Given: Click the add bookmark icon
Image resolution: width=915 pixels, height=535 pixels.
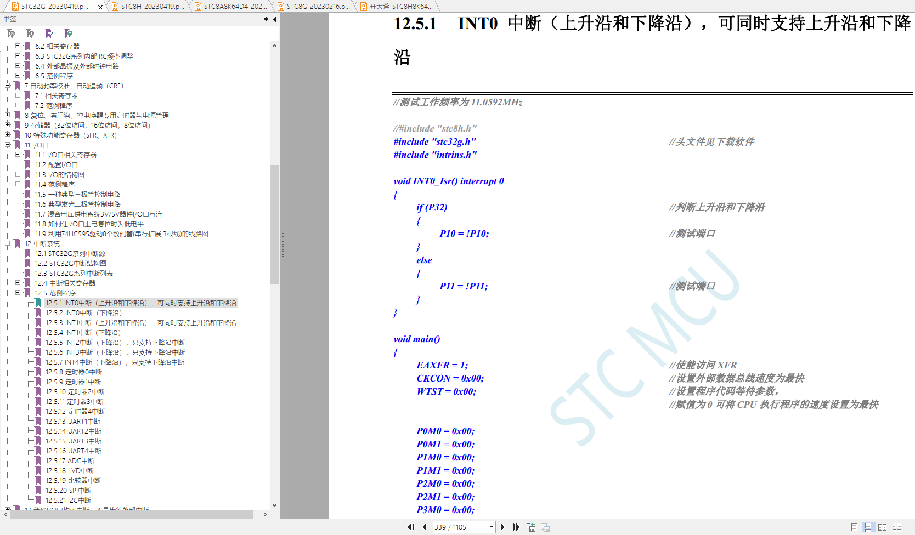Looking at the screenshot, I should [x=30, y=33].
